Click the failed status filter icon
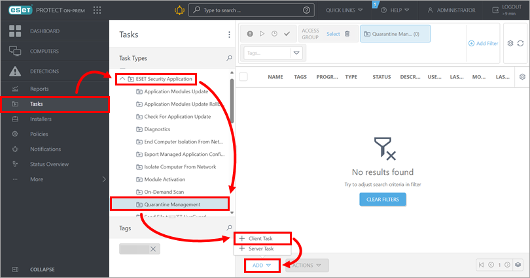 (250, 34)
